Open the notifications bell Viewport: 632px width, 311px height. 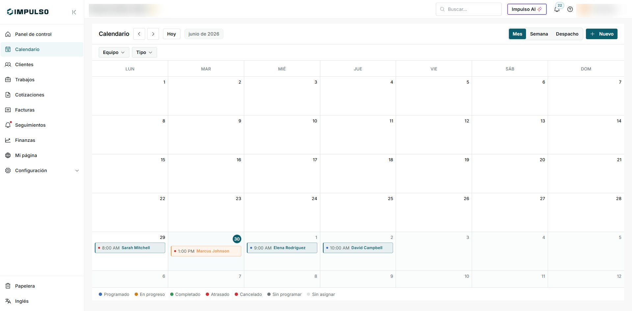[557, 9]
